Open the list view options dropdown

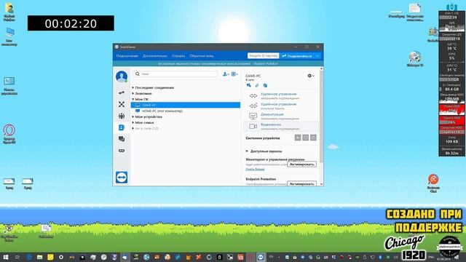click(x=234, y=74)
